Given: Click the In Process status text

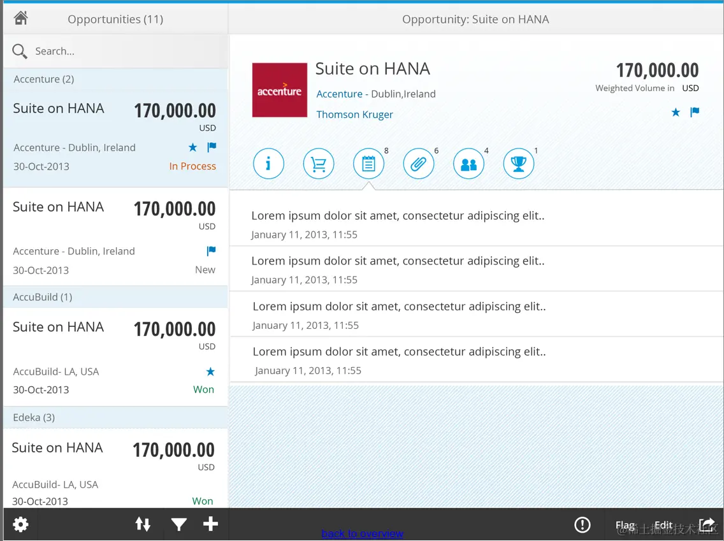Looking at the screenshot, I should click(192, 166).
